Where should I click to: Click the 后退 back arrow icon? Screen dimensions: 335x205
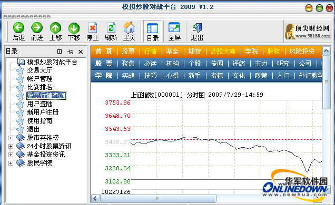18,28
